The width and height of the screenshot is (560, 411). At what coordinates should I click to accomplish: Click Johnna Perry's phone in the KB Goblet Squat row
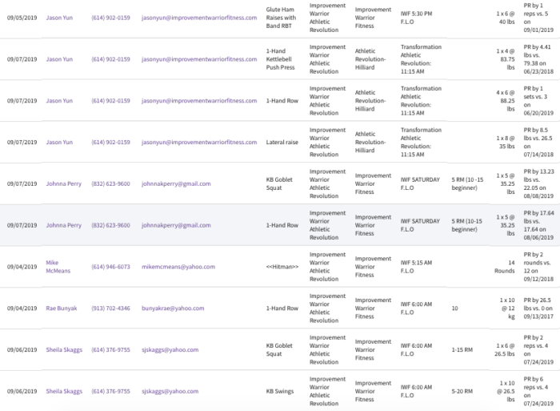(110, 183)
